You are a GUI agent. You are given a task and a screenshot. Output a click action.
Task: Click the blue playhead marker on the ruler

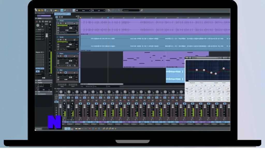point(108,18)
